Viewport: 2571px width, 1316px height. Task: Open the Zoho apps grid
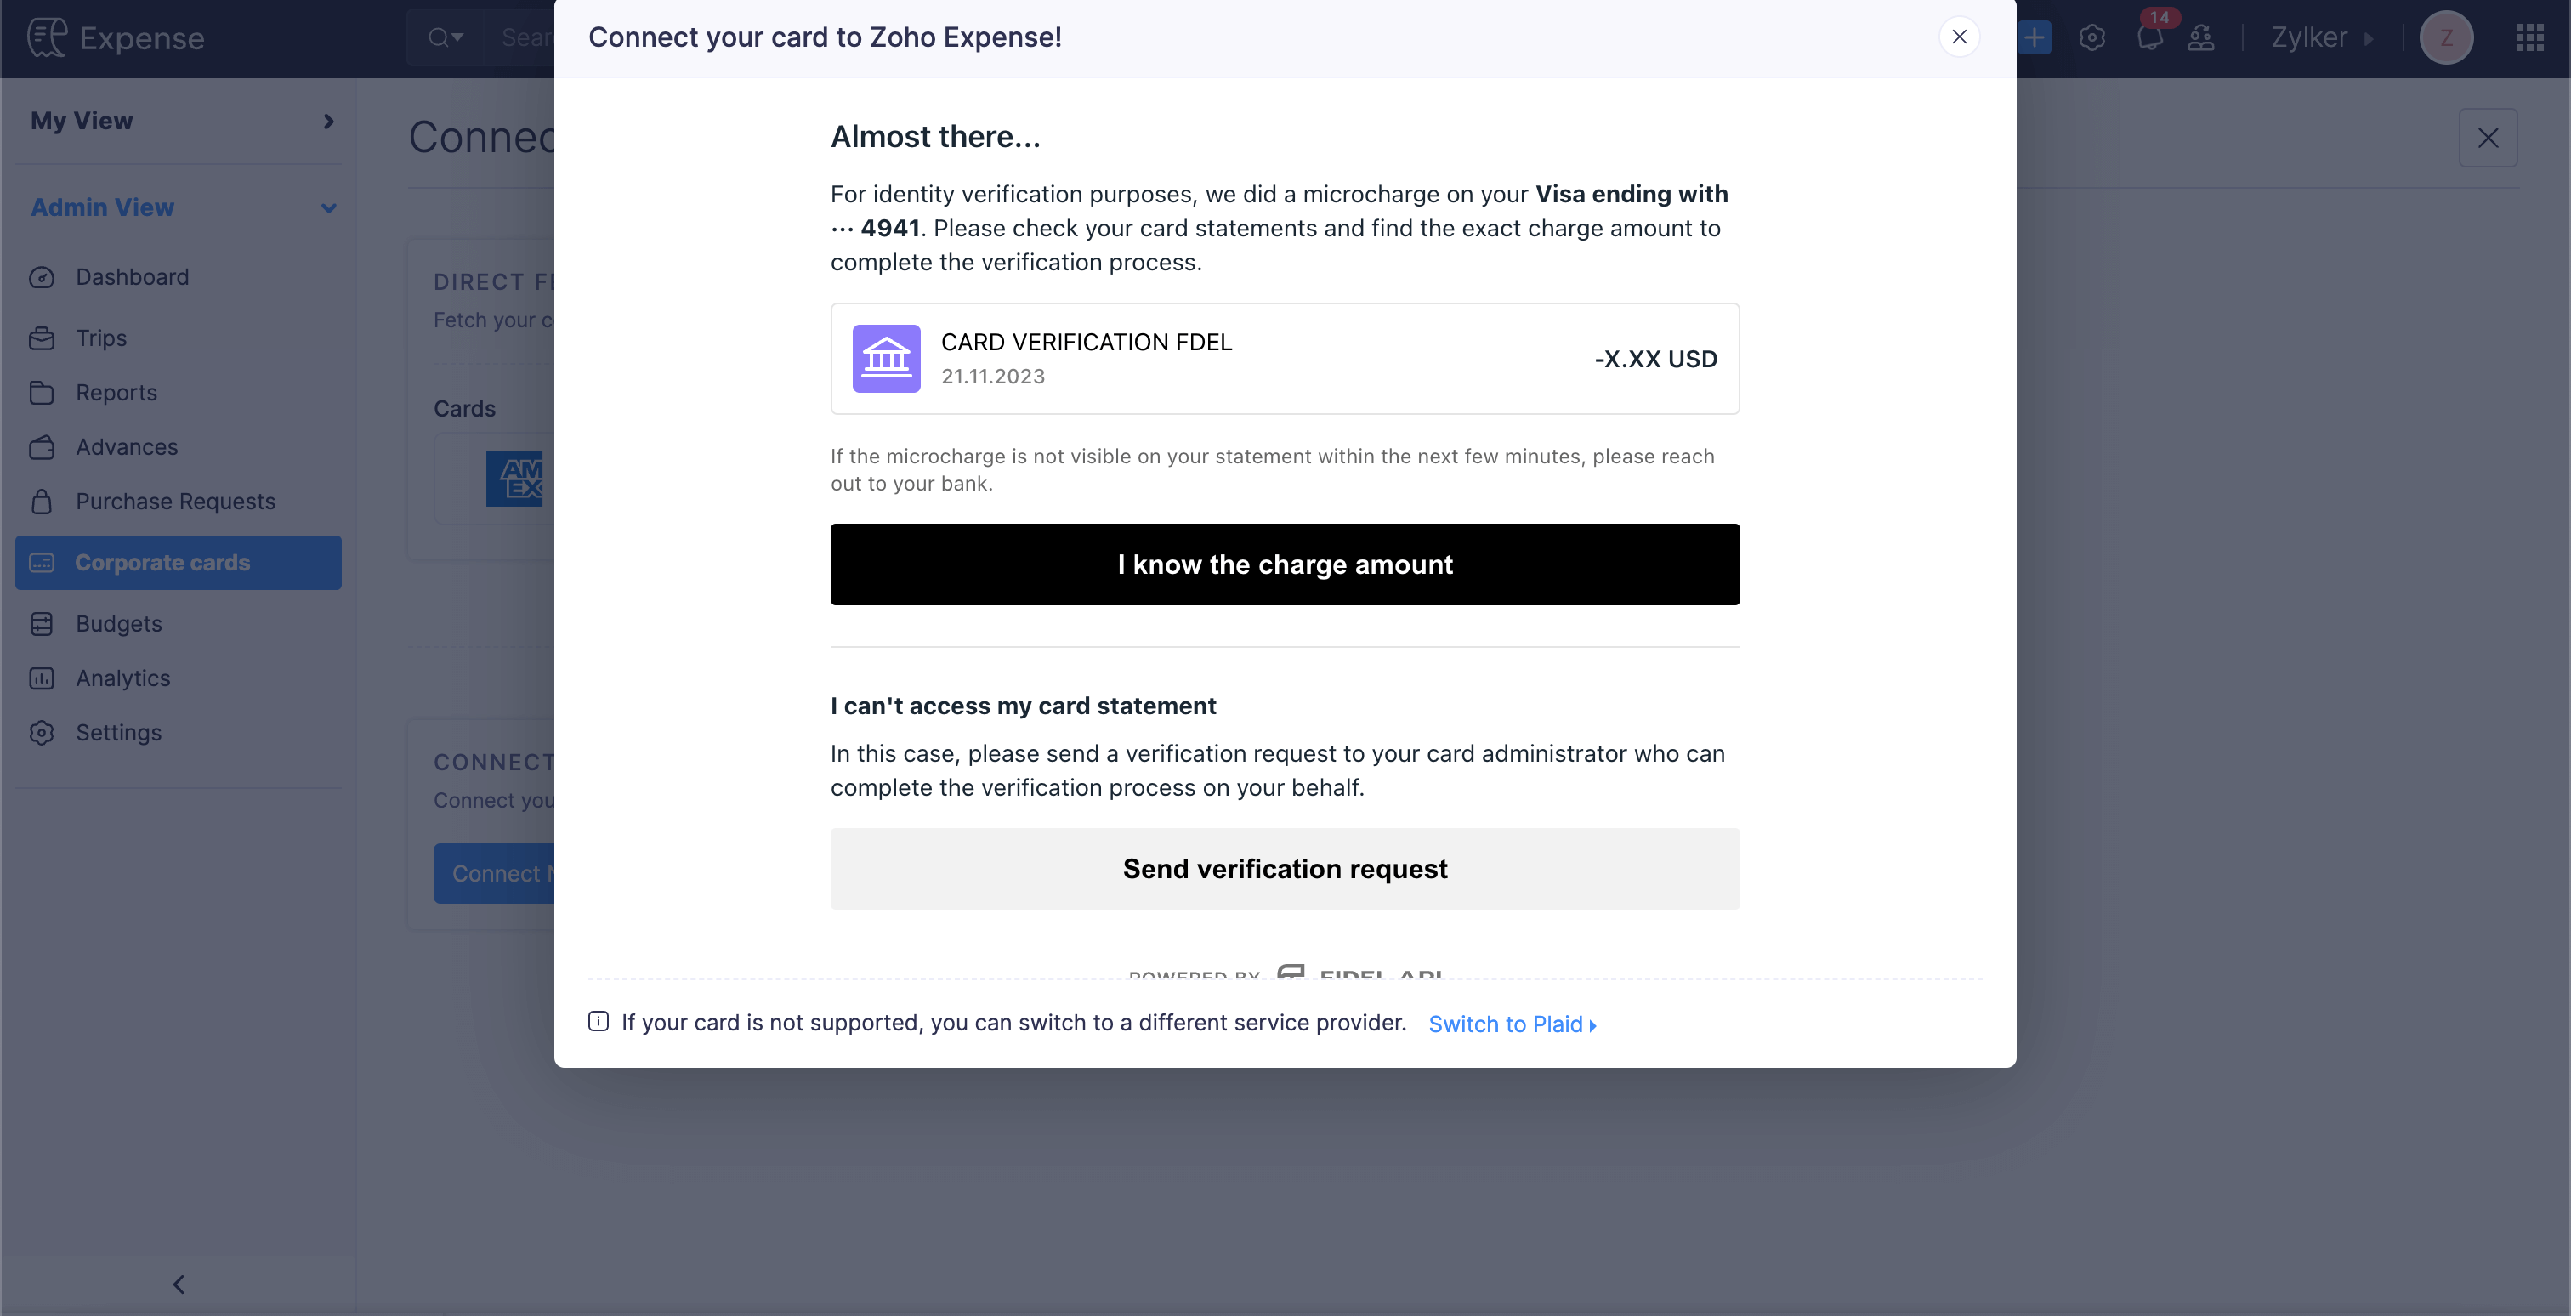pyautogui.click(x=2530, y=38)
